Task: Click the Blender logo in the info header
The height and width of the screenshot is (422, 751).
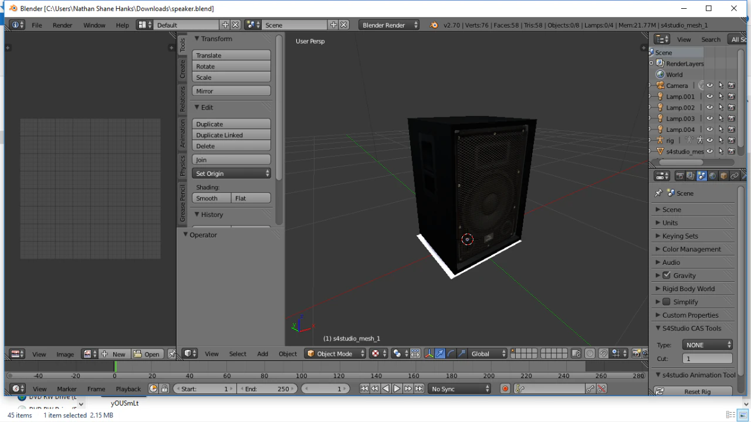Action: [x=434, y=25]
